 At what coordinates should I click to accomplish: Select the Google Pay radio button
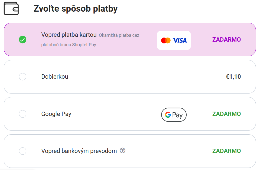click(22, 114)
